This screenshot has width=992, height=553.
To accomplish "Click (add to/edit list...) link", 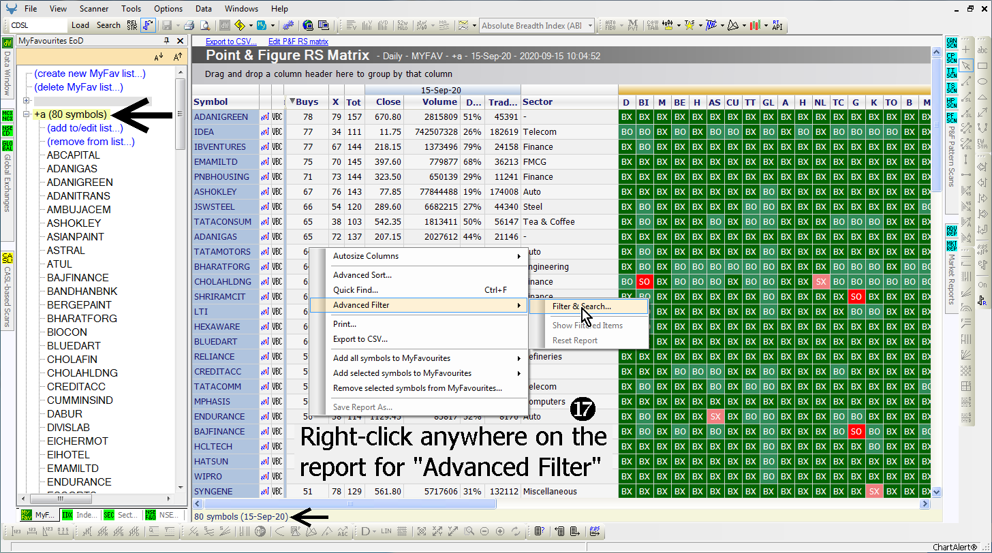I will coord(85,128).
